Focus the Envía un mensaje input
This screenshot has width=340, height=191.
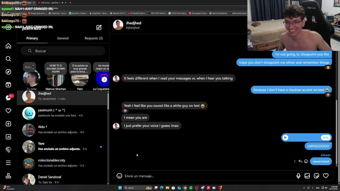pyautogui.click(x=209, y=176)
